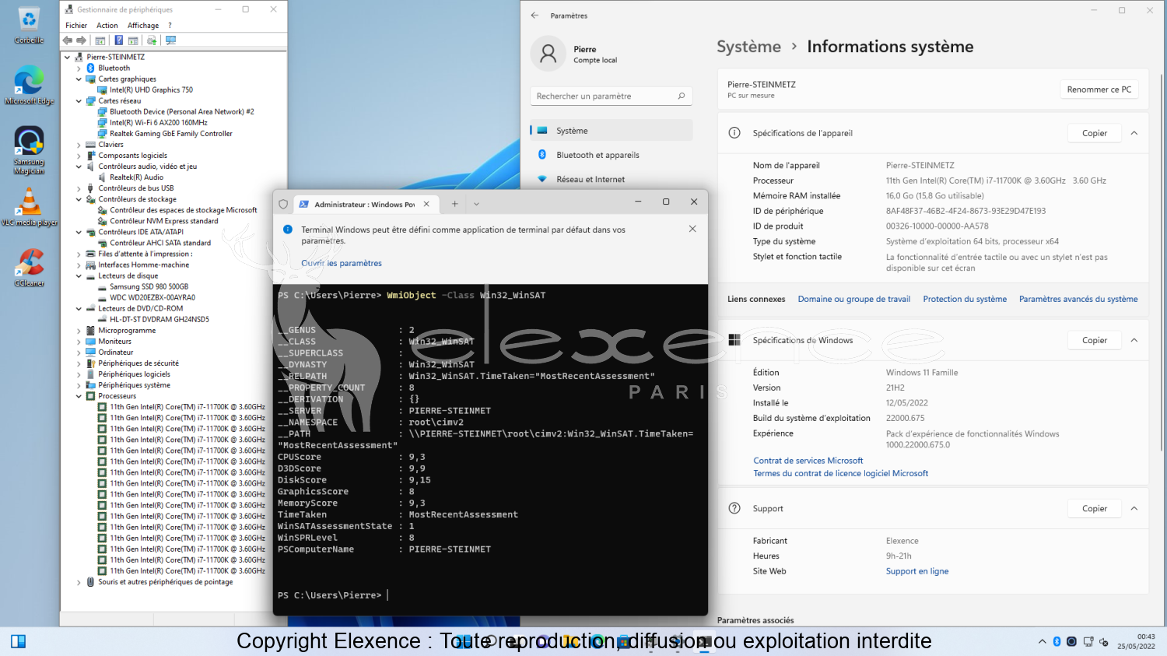The height and width of the screenshot is (656, 1167).
Task: Select Bluetooth et appareils in Settings sidebar
Action: coord(612,155)
